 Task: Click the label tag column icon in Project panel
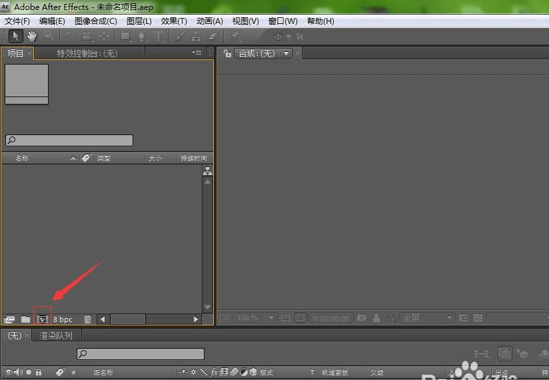pos(86,158)
